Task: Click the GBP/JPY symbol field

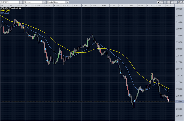Action: click(x=10, y=2)
